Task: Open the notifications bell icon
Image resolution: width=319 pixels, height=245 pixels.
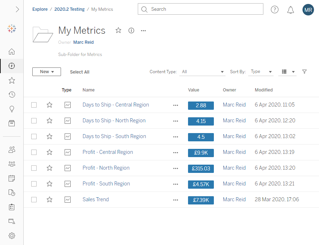Action: 291,10
